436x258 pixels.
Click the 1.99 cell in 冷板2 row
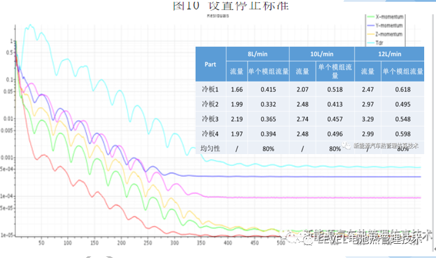237,104
